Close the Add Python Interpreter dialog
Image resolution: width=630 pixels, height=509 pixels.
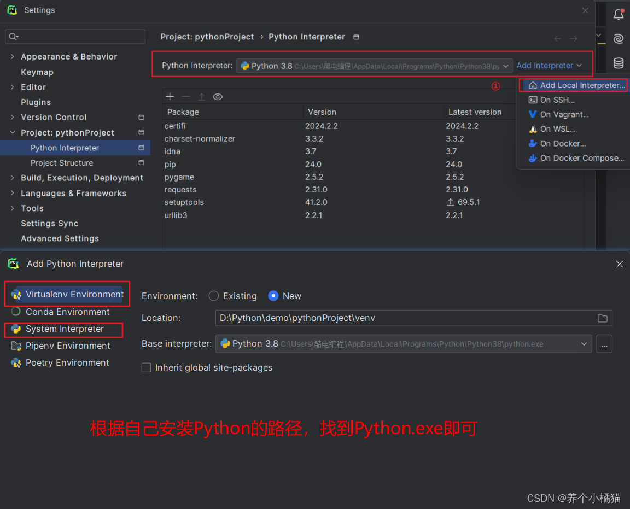pyautogui.click(x=620, y=264)
